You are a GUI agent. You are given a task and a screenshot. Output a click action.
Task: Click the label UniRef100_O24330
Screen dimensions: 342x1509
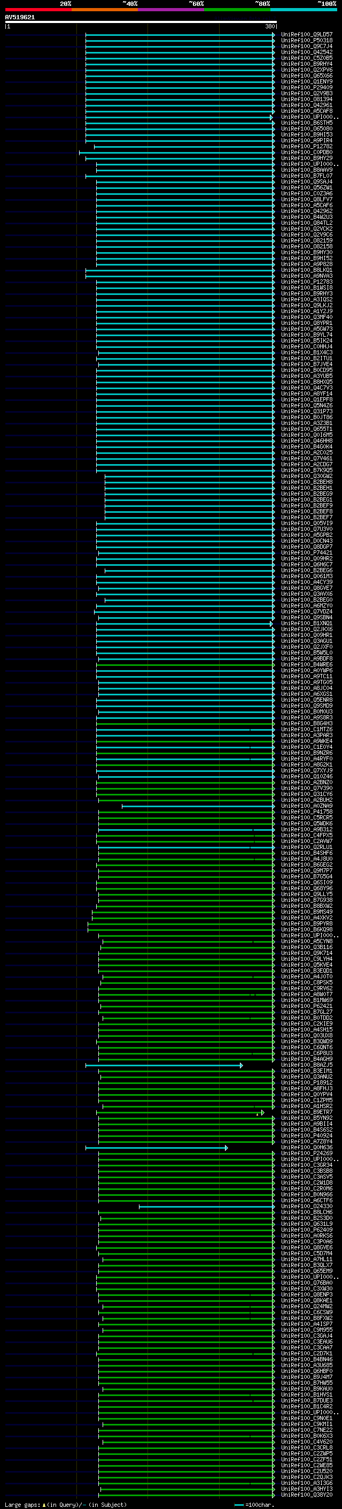coord(307,1206)
